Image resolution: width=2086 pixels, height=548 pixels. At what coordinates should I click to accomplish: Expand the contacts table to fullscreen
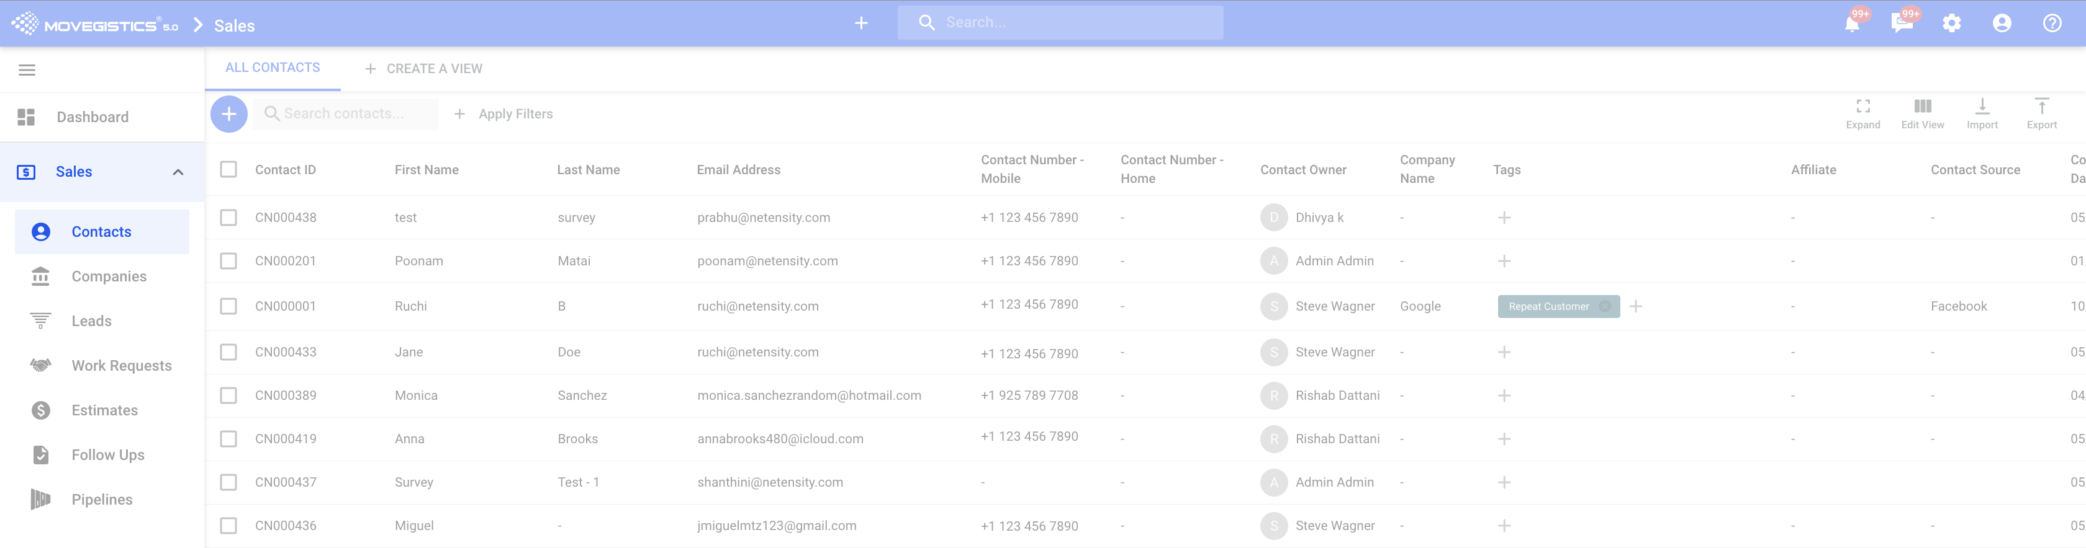point(1862,113)
